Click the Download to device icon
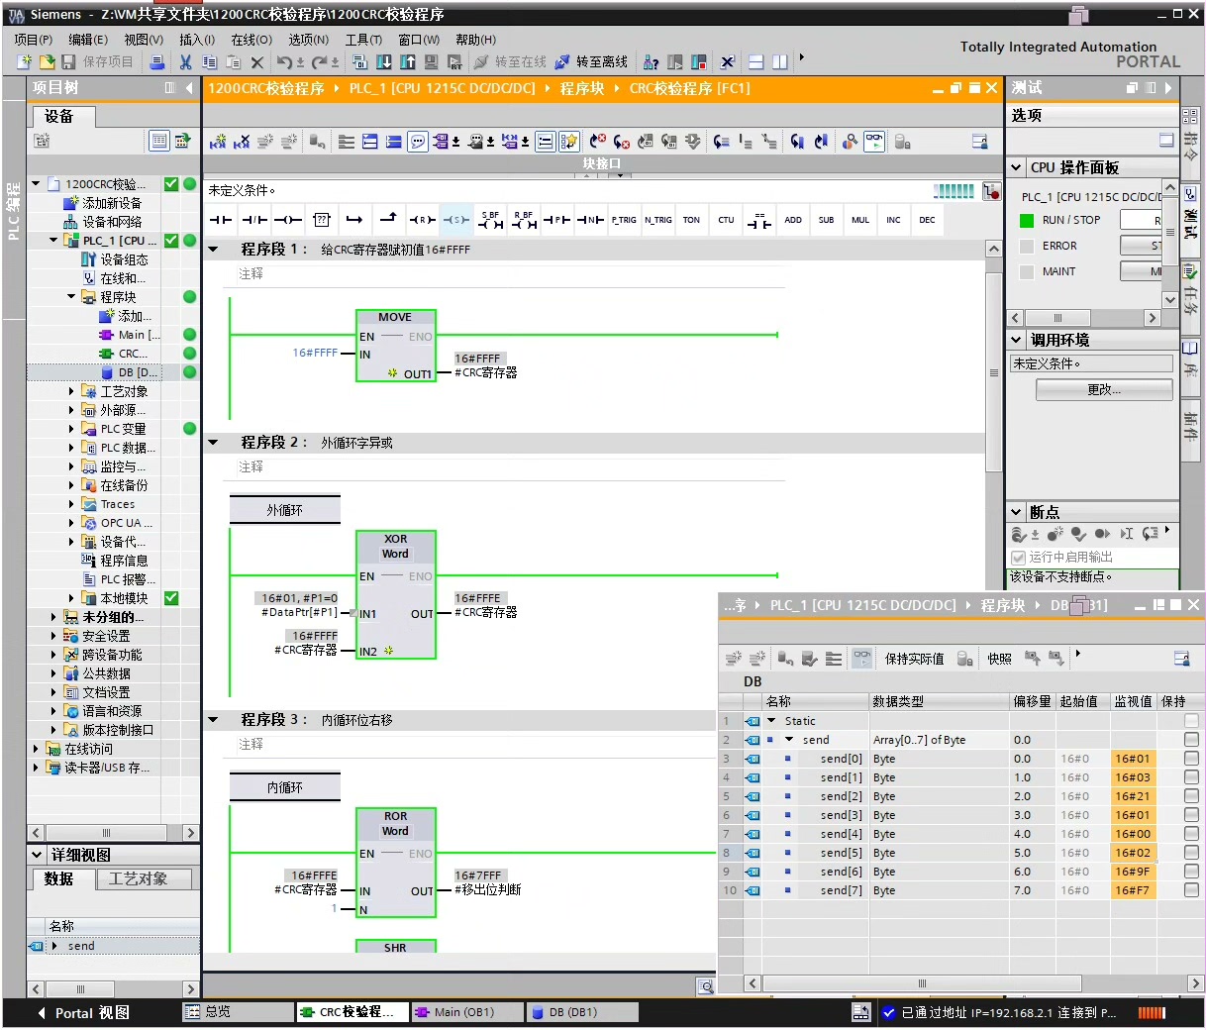1206x1030 pixels. click(x=384, y=61)
